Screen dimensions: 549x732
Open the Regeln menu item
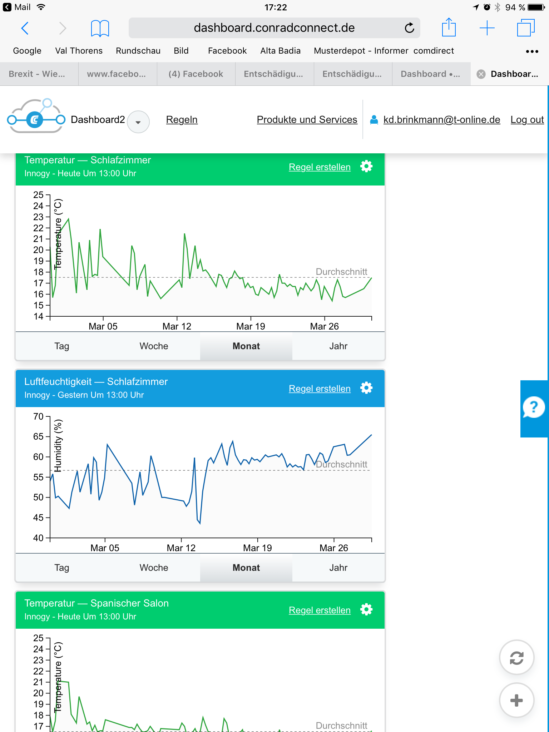[182, 120]
